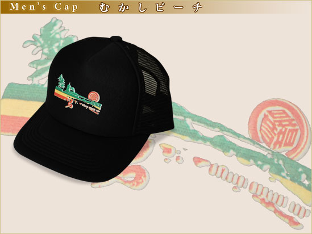Screen dimensions: 312x234
Task: Click the top button of the cap
Action: coord(116,39)
